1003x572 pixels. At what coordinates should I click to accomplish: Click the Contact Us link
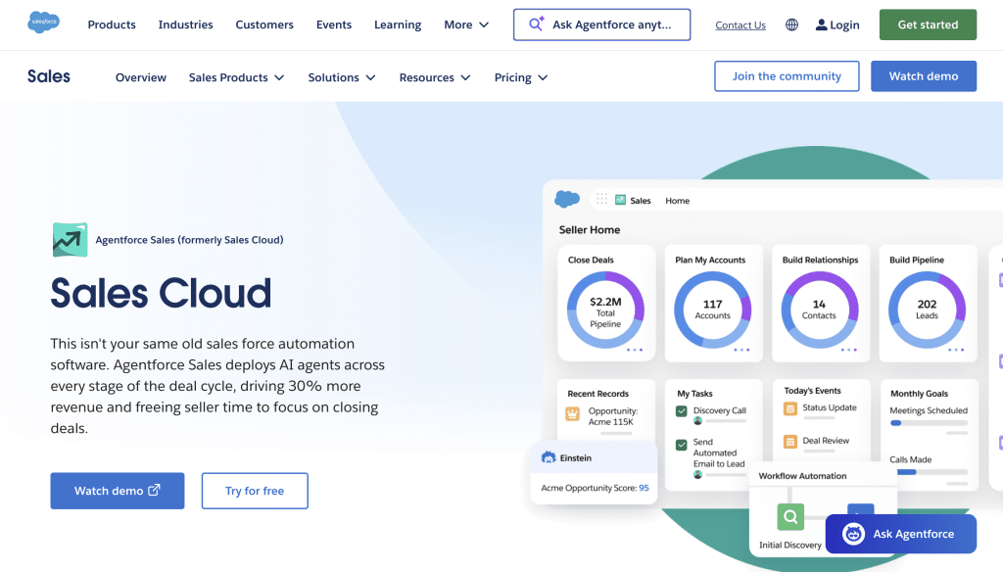coord(740,24)
